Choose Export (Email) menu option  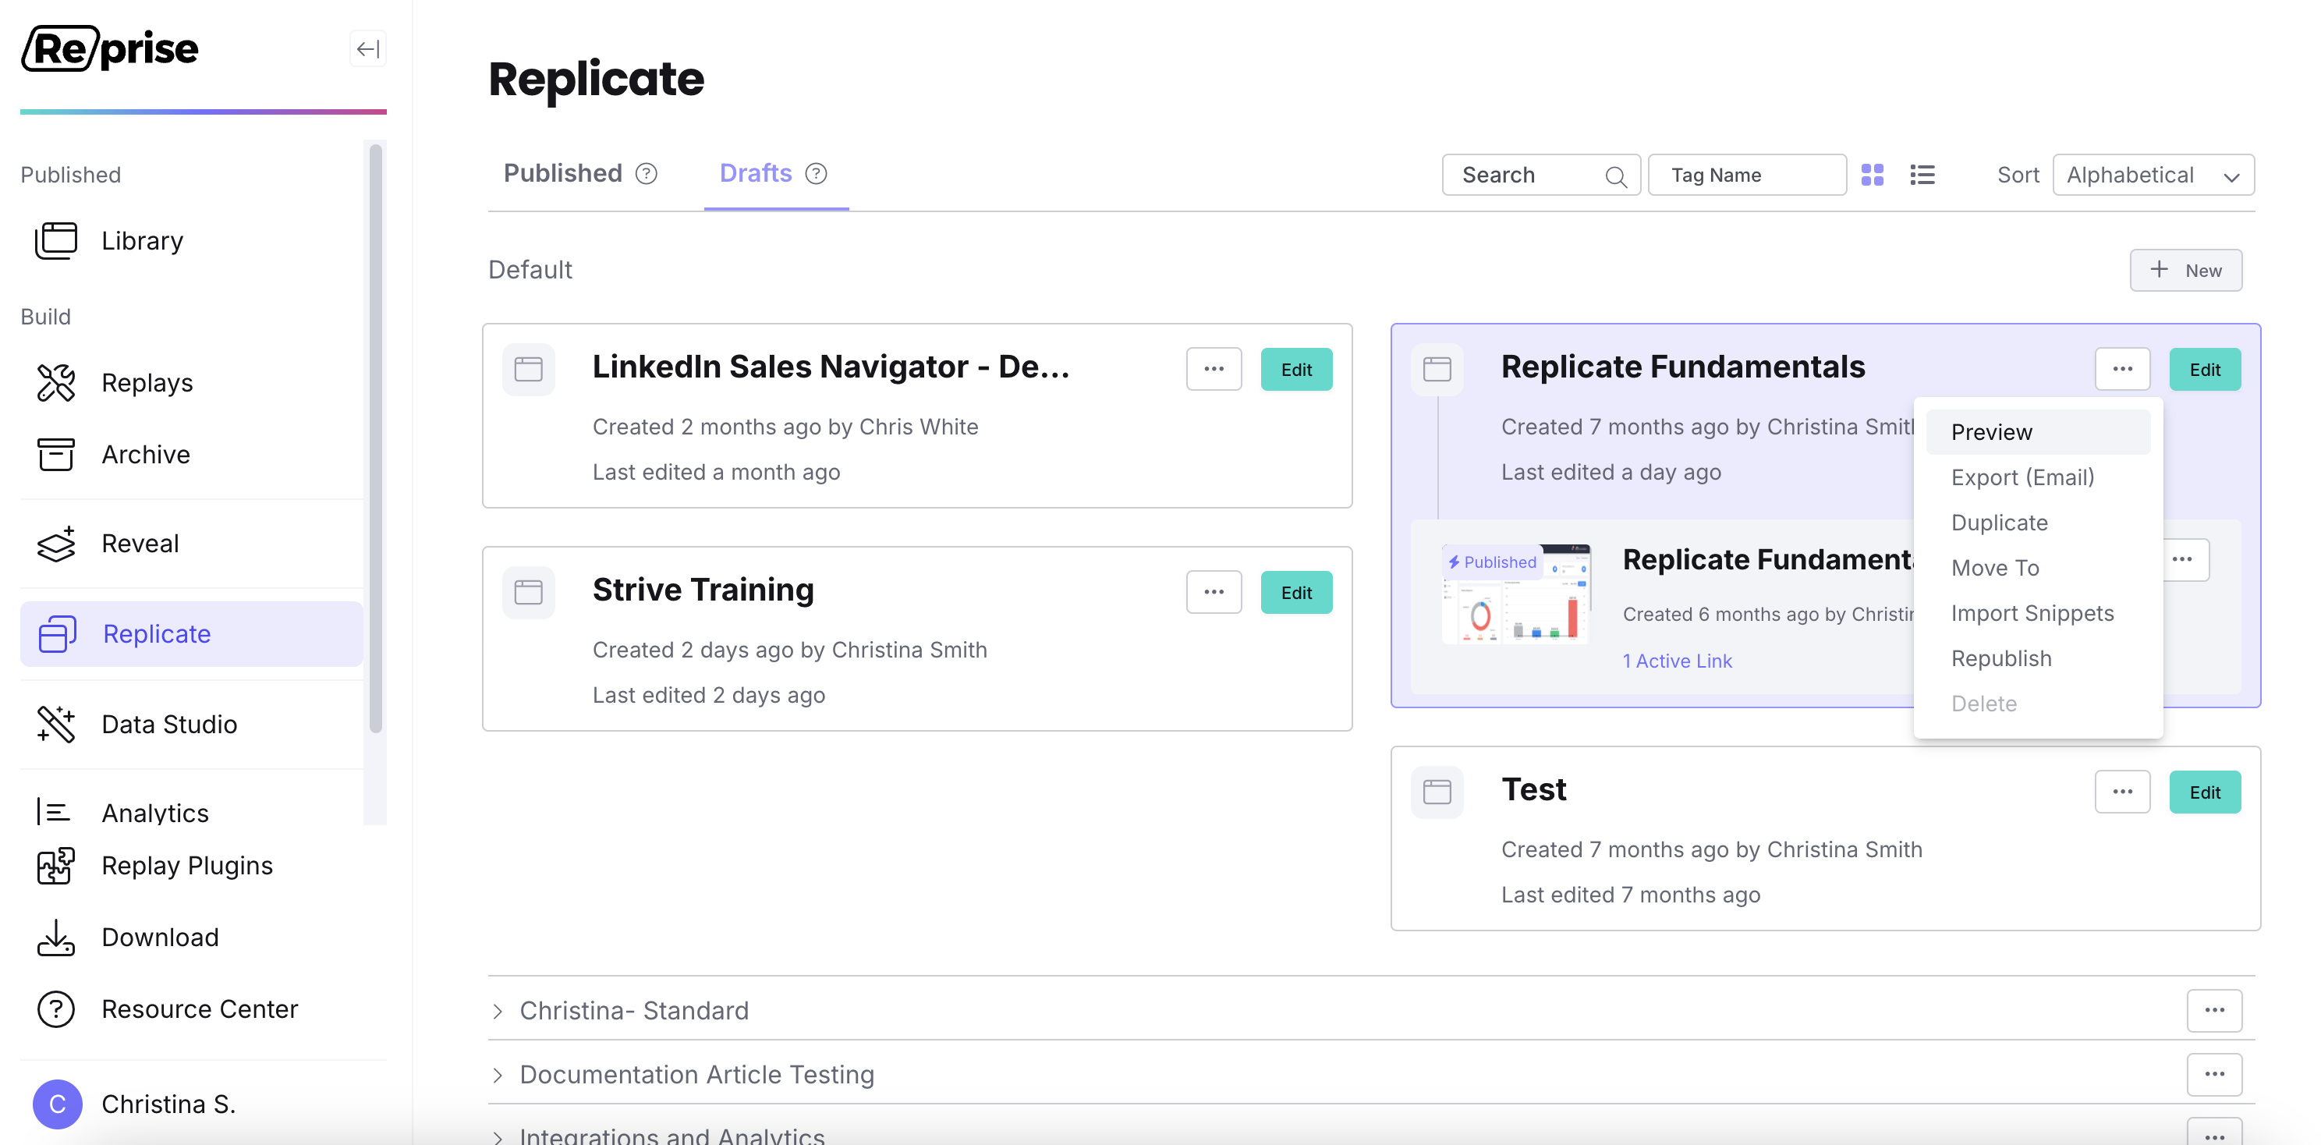coord(2038,477)
